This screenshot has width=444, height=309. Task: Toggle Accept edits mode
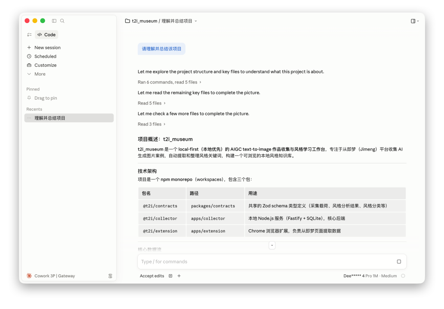(152, 276)
